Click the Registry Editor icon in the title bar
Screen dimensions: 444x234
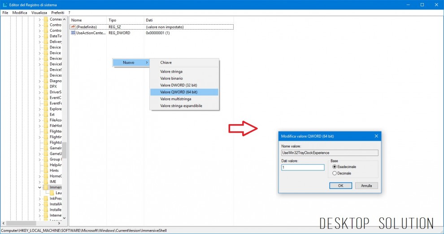tap(5, 5)
